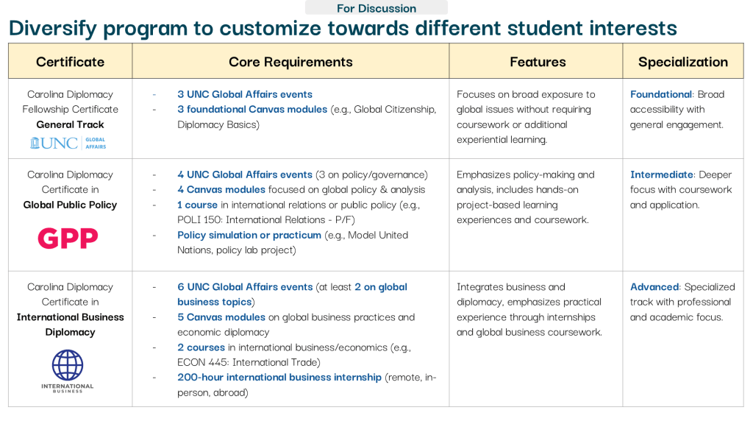Screen dimensions: 753x424
Task: Click the International Business globe icon
Action: [x=68, y=364]
